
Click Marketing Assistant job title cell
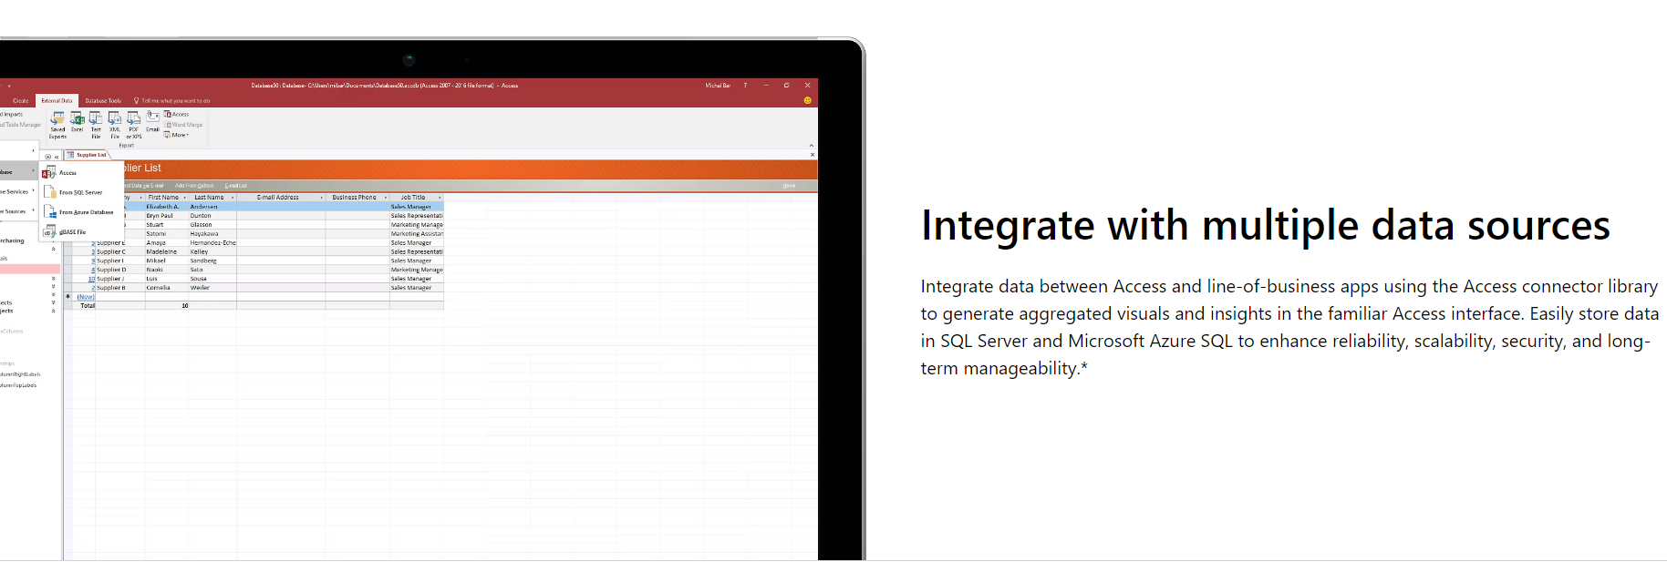[x=417, y=234]
